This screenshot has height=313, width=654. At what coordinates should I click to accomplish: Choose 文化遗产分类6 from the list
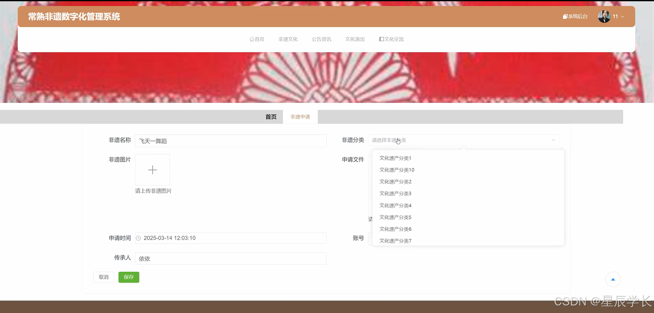pyautogui.click(x=468, y=229)
